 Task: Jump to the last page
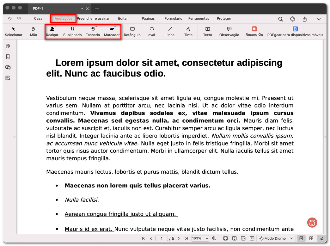(186, 238)
